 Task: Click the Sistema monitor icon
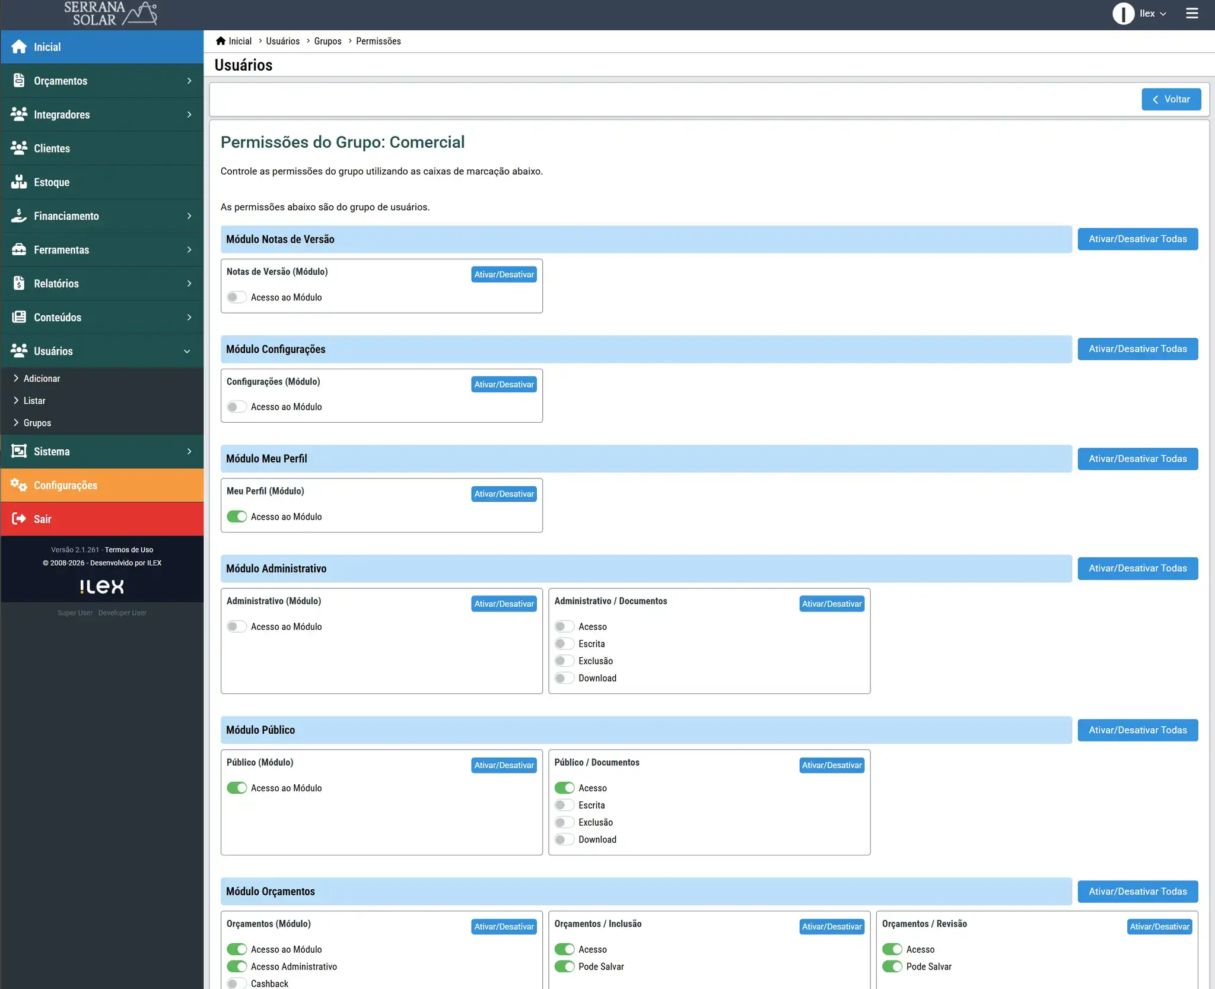point(19,452)
